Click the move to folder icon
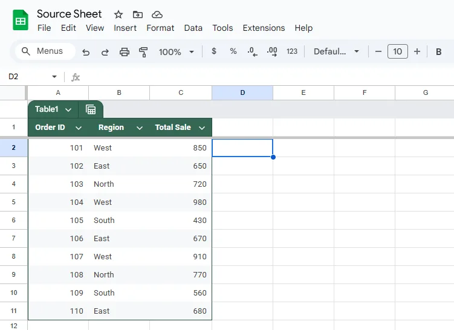This screenshot has width=454, height=330. (x=138, y=14)
